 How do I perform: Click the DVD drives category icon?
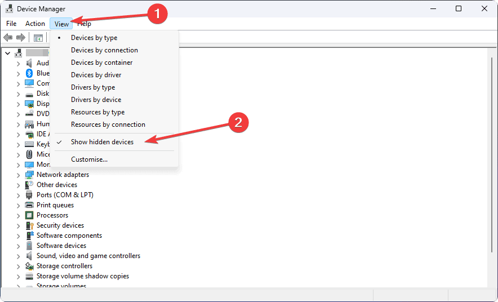(x=29, y=113)
